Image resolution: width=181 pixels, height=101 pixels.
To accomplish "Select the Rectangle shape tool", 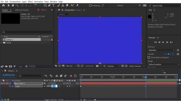I will (x=45, y=5).
